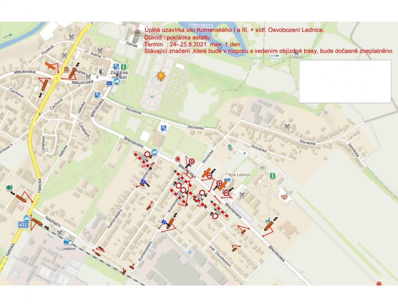Open the Lednice train station icon

click(x=67, y=241)
